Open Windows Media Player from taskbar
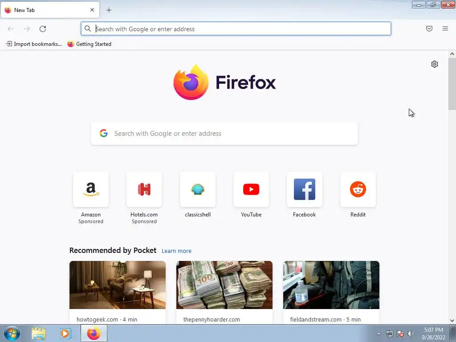Screen dimensions: 456x342 coord(65,334)
